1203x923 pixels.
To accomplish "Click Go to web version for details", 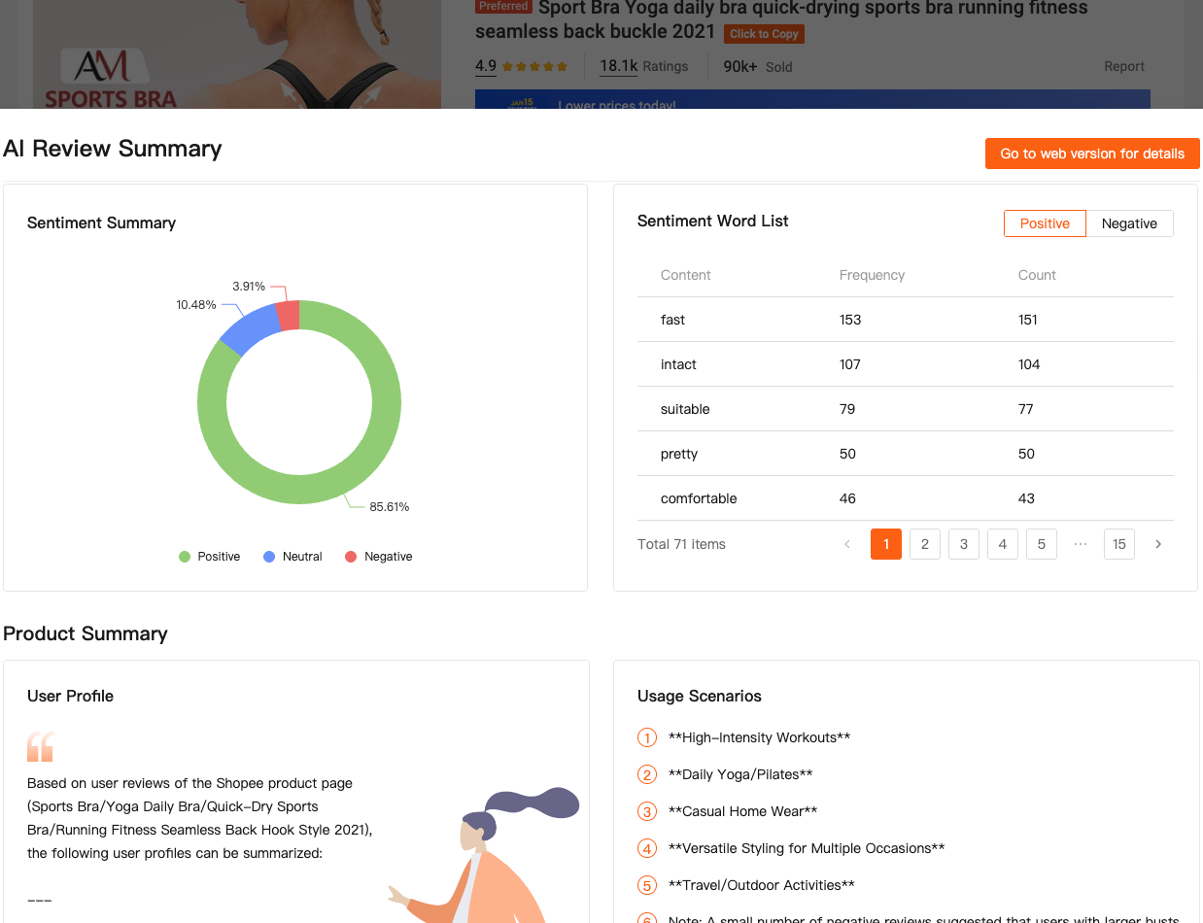I will click(x=1092, y=154).
